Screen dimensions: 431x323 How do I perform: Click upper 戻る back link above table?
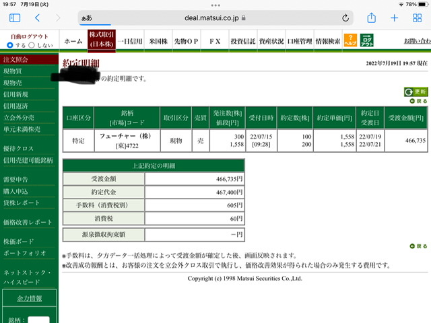point(419,101)
